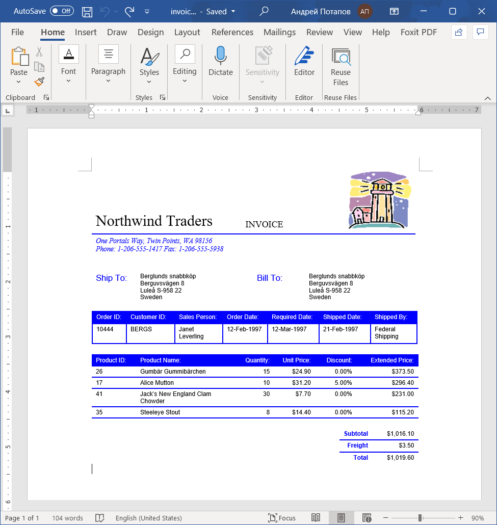Switch to Read Mode view
The image size is (497, 525).
click(316, 518)
